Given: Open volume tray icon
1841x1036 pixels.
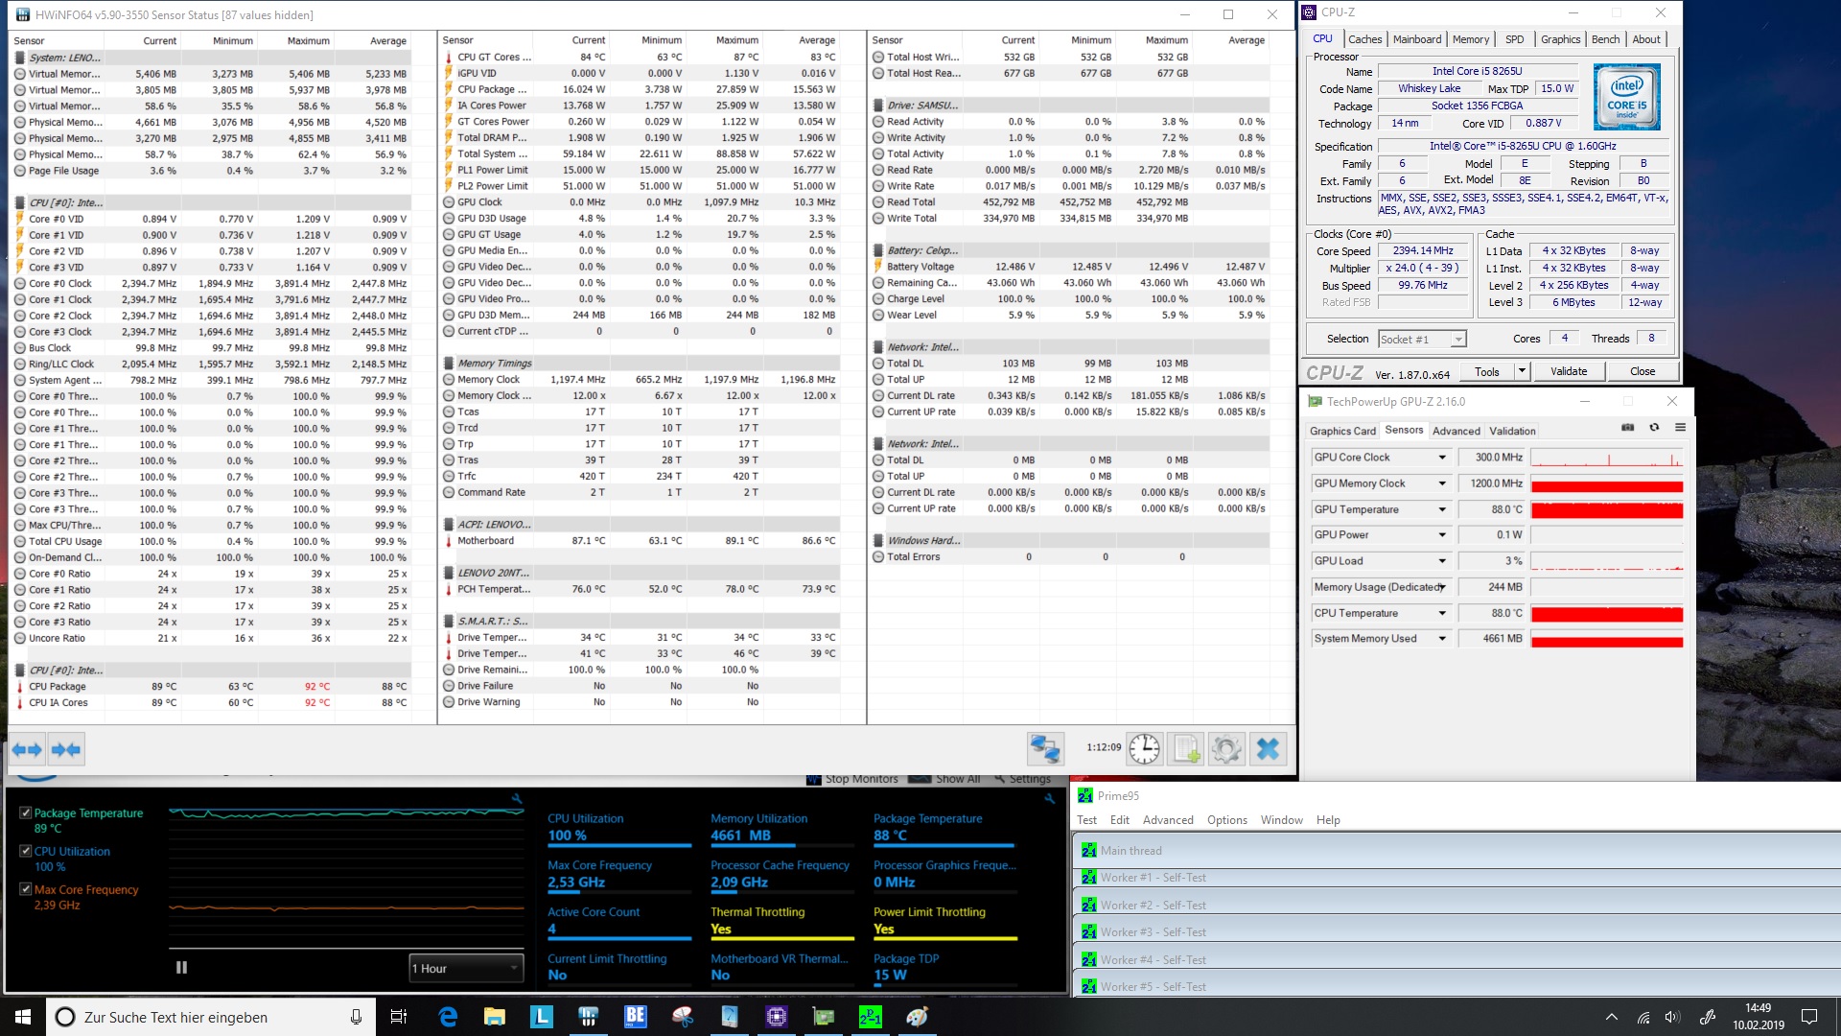Looking at the screenshot, I should (x=1673, y=1017).
